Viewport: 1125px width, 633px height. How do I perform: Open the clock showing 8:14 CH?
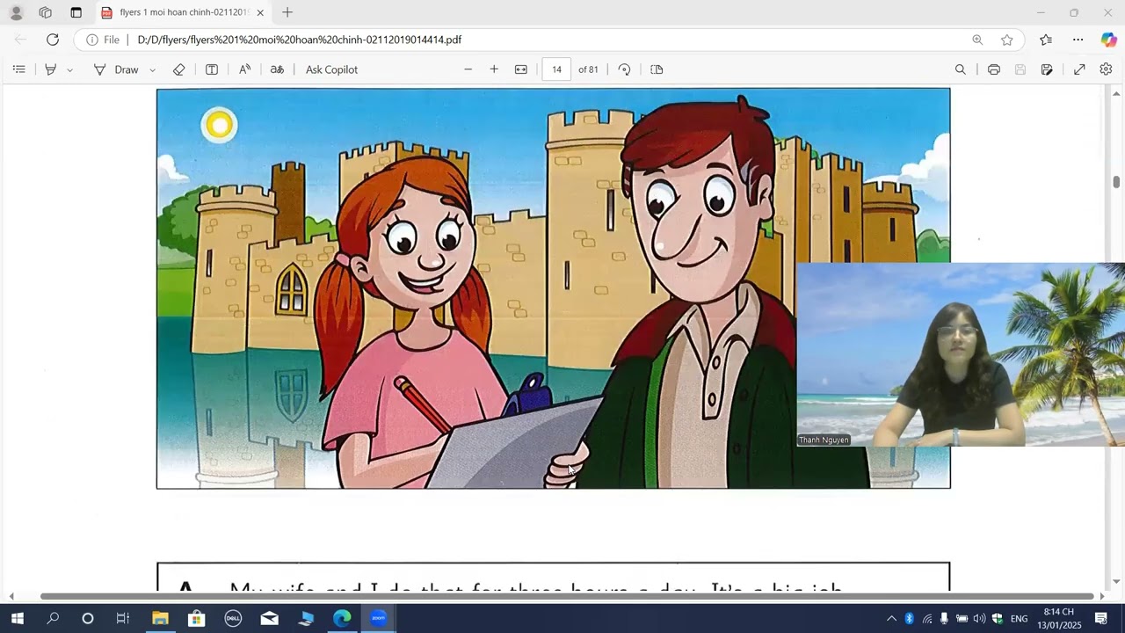pyautogui.click(x=1059, y=618)
